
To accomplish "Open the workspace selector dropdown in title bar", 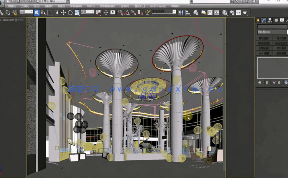I will pos(53,1).
